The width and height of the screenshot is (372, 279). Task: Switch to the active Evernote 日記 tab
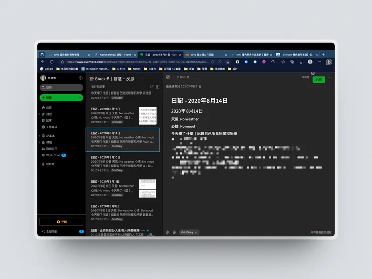pyautogui.click(x=161, y=55)
